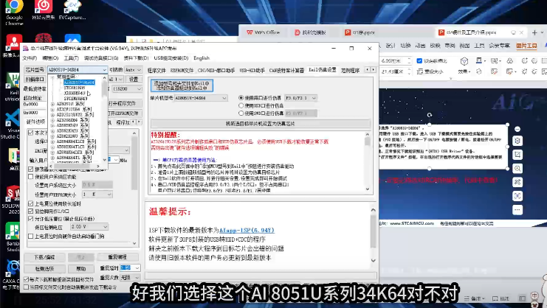The width and height of the screenshot is (547, 308).
Task: Open SOLIDWORKS 2020 desktop icon
Action: [12, 200]
